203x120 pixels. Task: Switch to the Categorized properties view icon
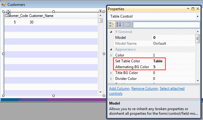tap(112, 24)
